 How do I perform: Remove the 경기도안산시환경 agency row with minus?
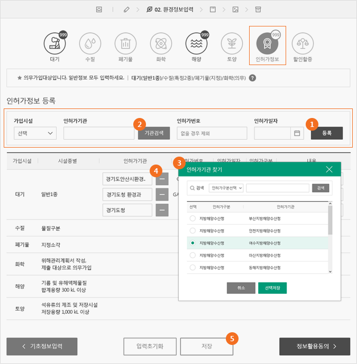click(x=162, y=179)
